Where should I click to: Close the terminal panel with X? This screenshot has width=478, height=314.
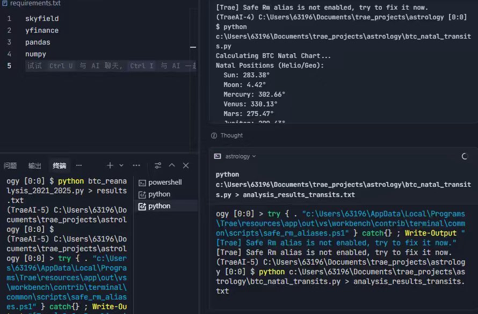pyautogui.click(x=186, y=165)
